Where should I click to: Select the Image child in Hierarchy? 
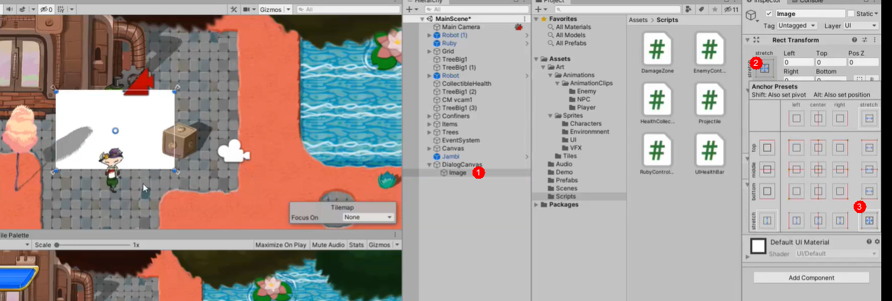click(x=457, y=173)
